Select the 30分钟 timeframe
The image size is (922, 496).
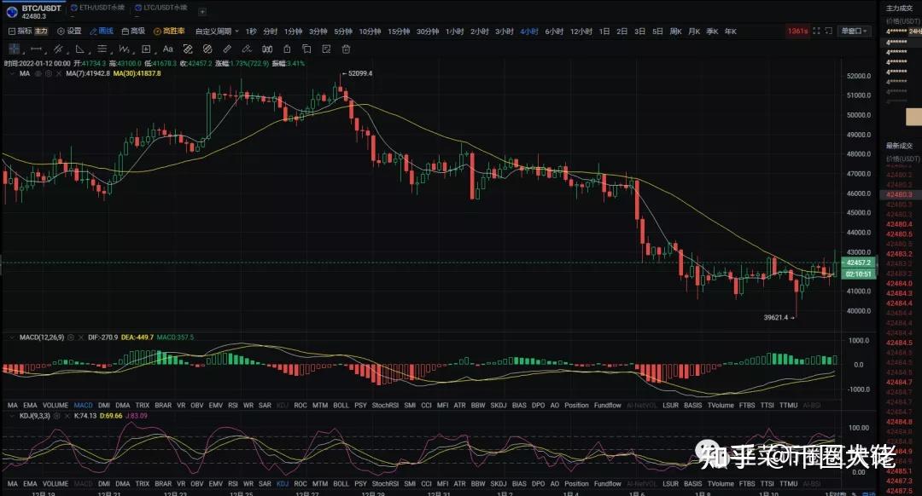pyautogui.click(x=428, y=32)
